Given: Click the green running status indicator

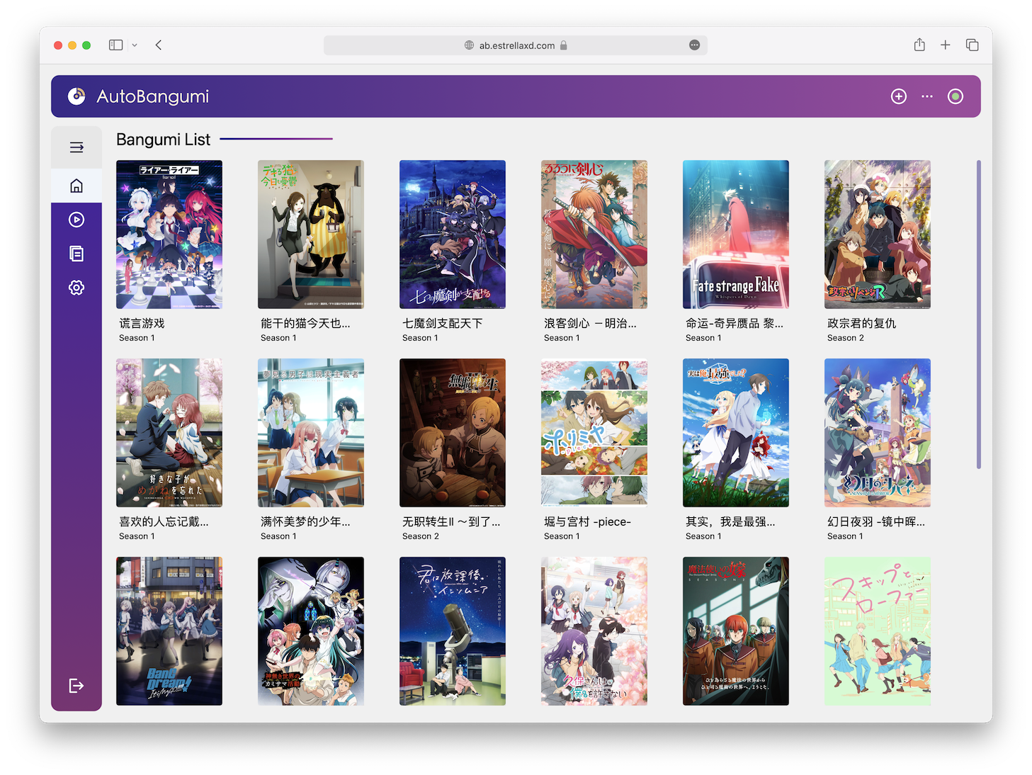Looking at the screenshot, I should (956, 96).
